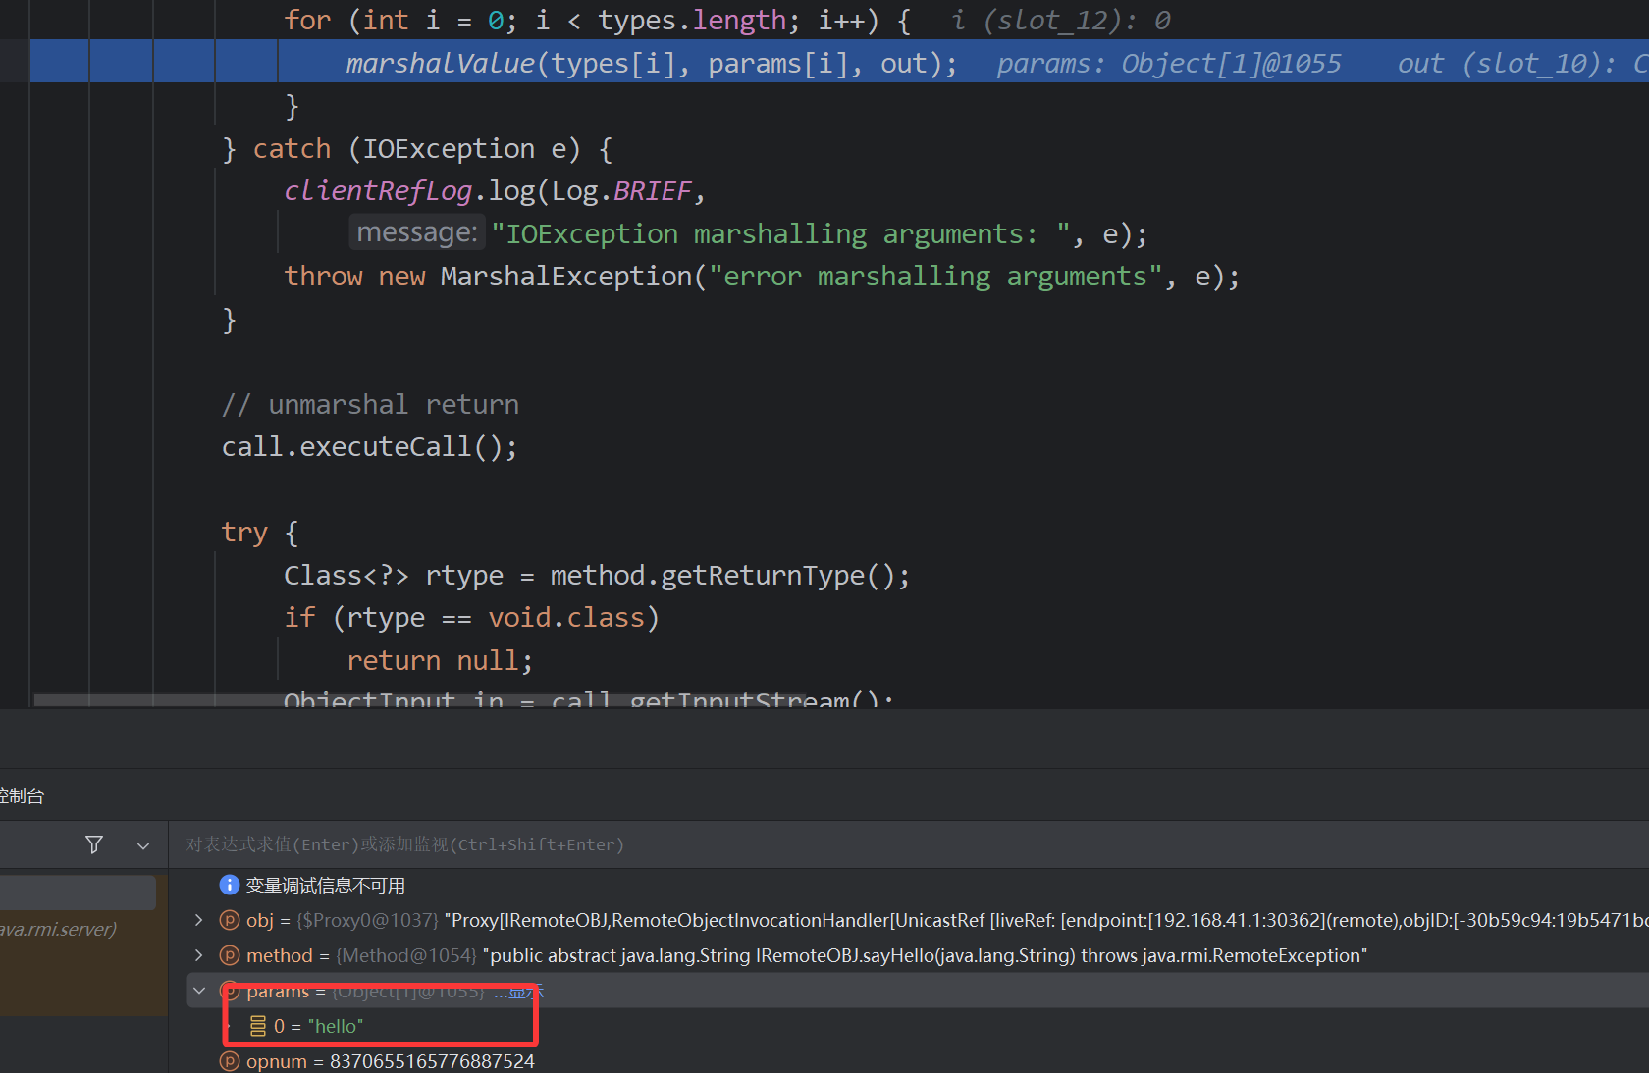The height and width of the screenshot is (1073, 1649).
Task: Click the parameter icon next to method
Action: (x=230, y=955)
